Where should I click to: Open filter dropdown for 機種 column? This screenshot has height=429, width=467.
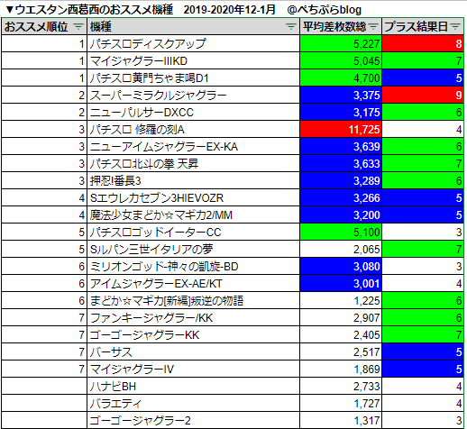click(x=290, y=27)
